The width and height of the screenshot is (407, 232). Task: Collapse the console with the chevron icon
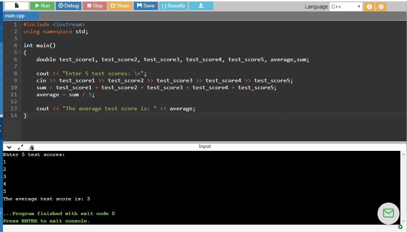[9, 147]
